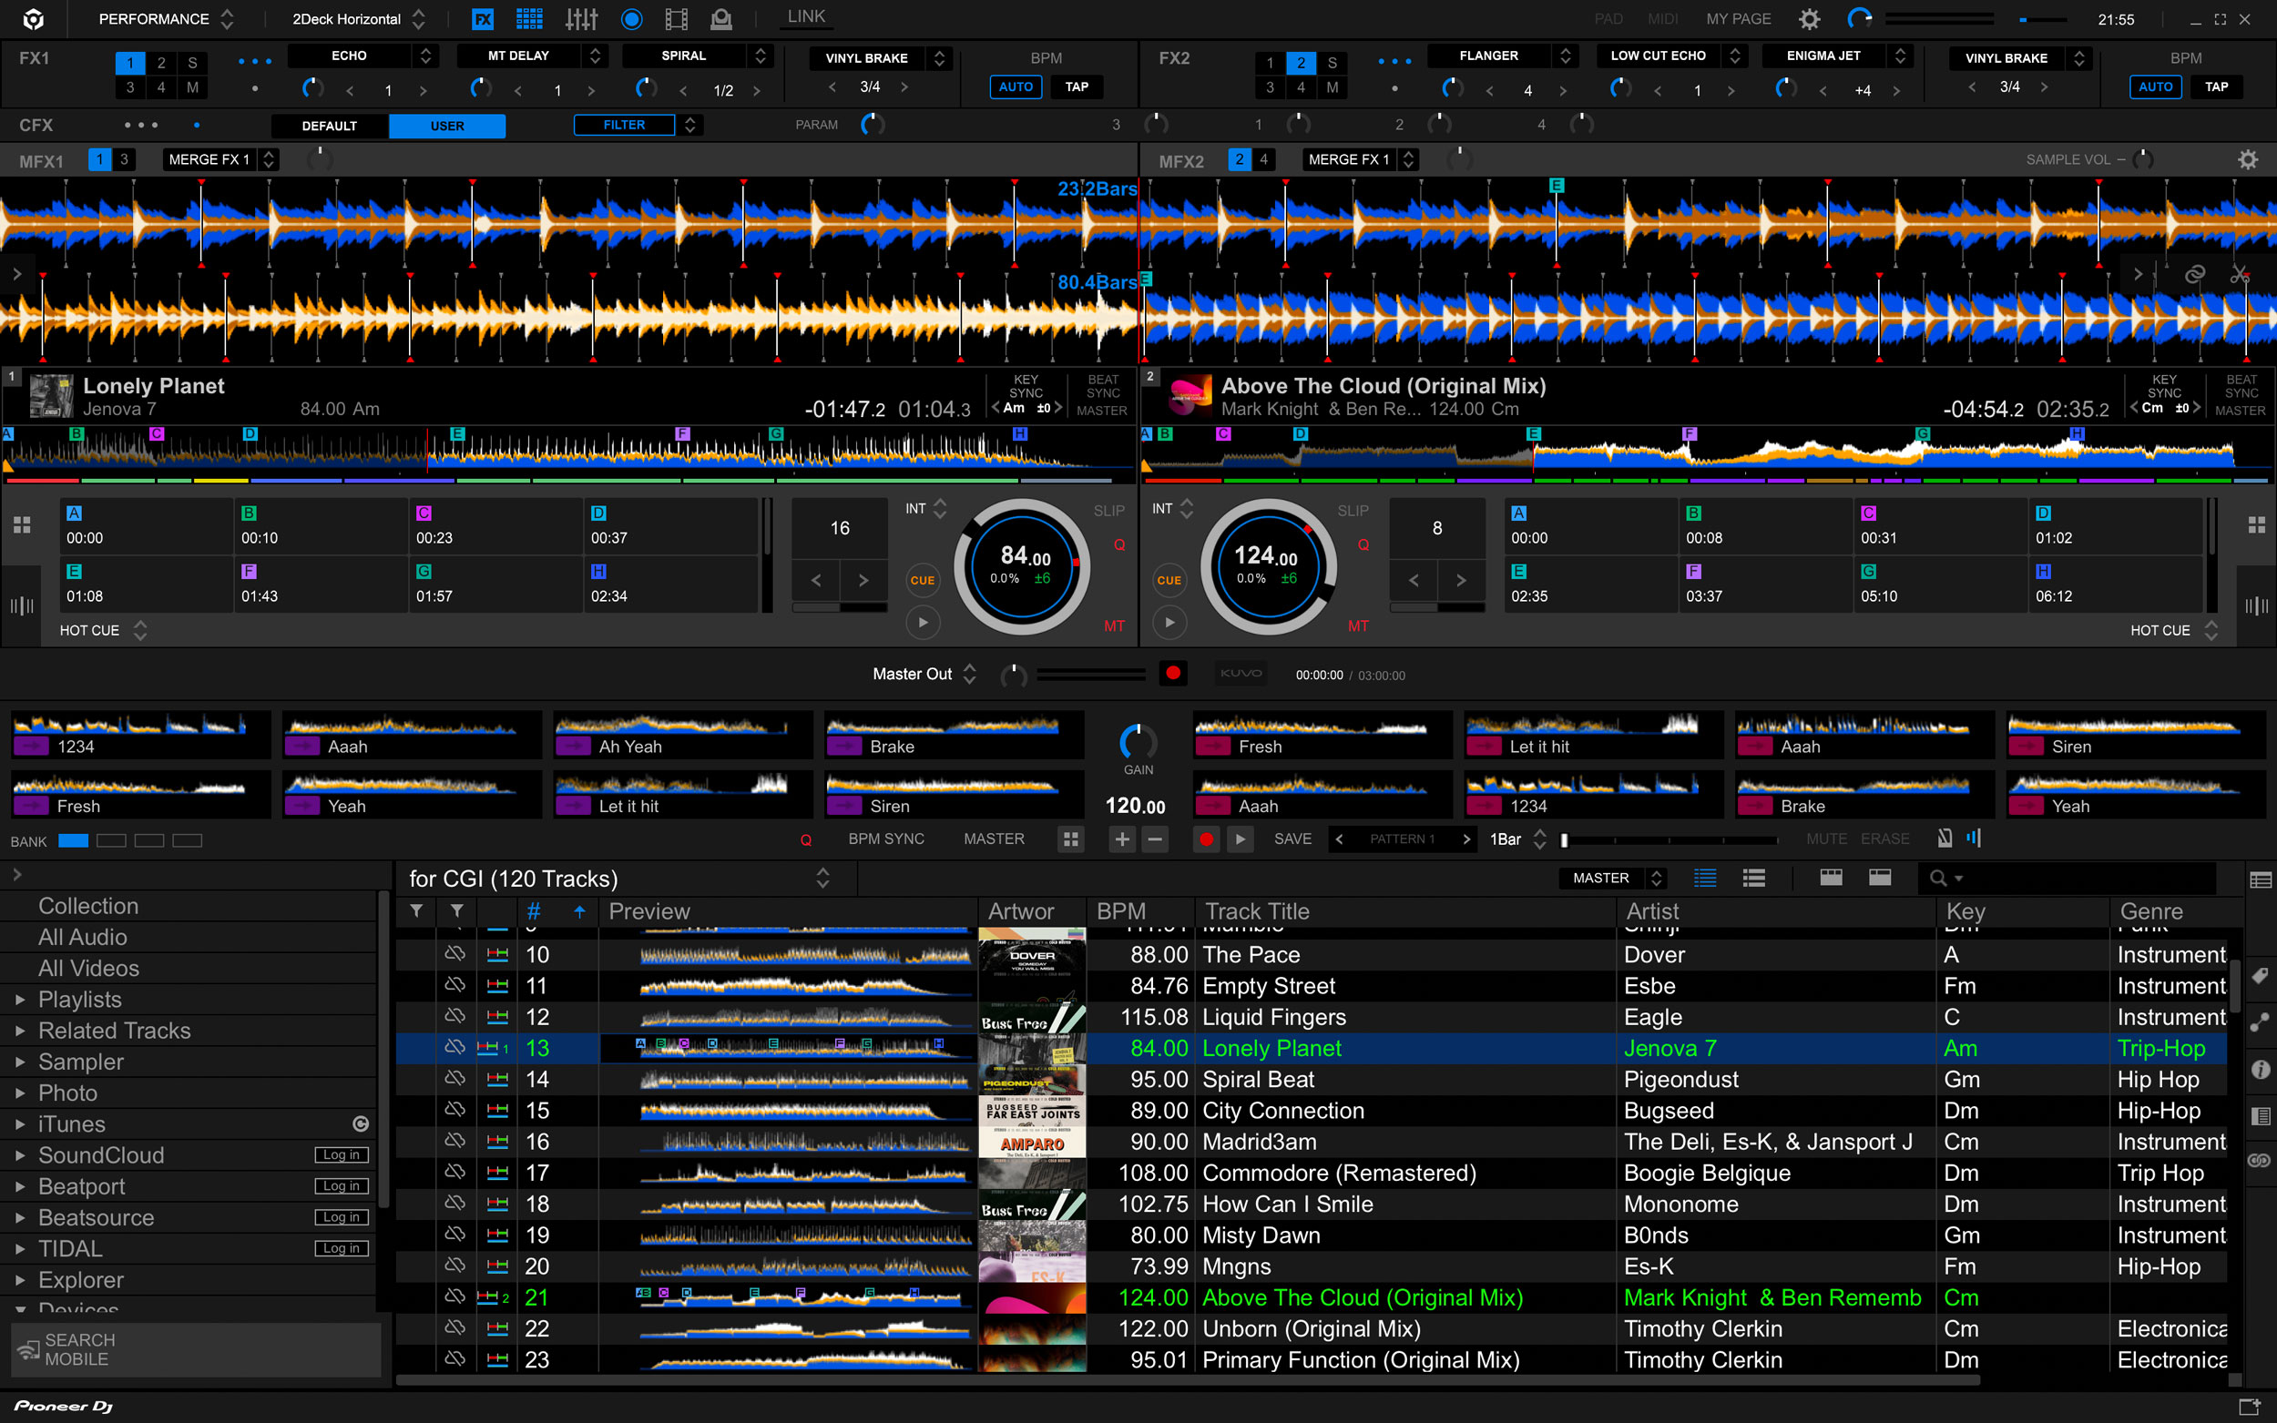Open the tag list icon on right sidebar
This screenshot has height=1423, width=2277.
pyautogui.click(x=2260, y=975)
